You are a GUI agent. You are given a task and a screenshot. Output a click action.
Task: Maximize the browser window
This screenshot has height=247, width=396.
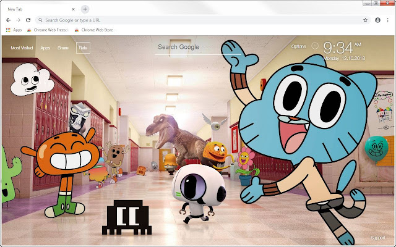click(x=376, y=3)
